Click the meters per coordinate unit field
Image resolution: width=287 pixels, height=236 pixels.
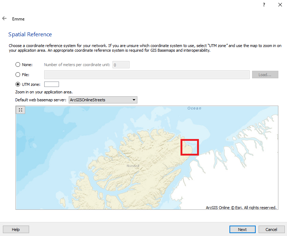121,65
